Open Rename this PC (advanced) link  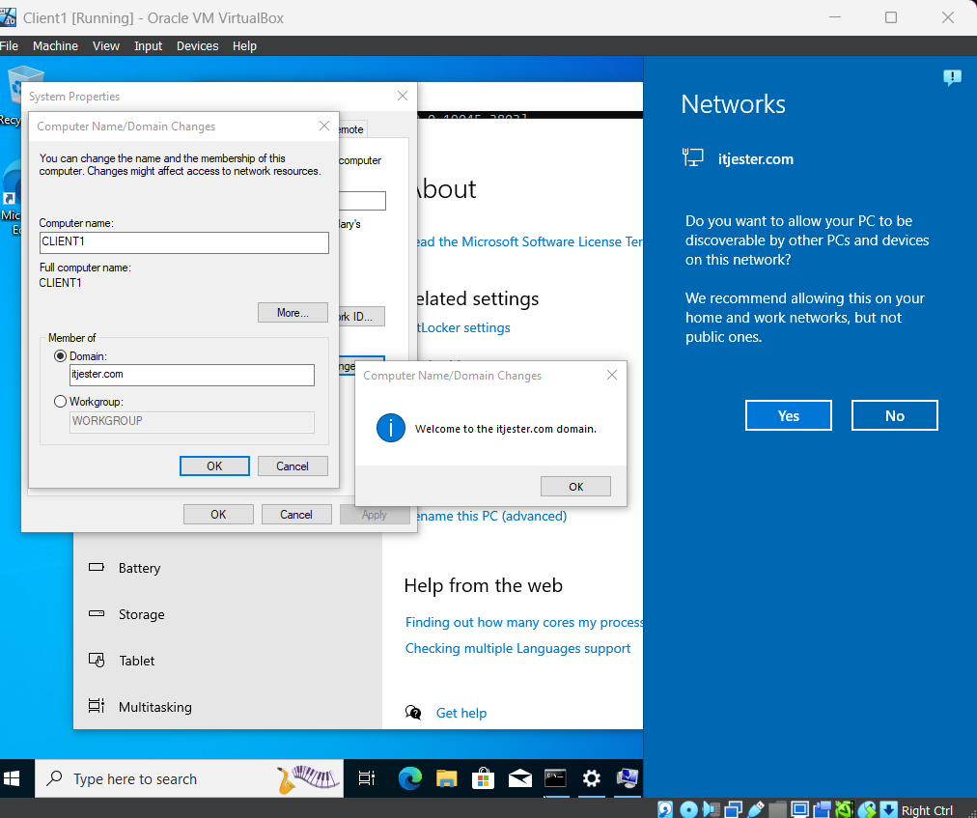pyautogui.click(x=492, y=516)
